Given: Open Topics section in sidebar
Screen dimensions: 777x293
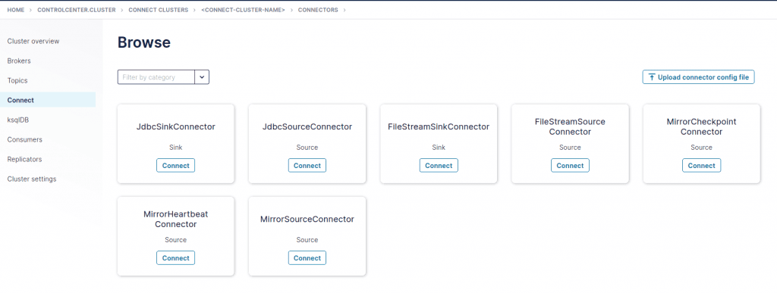Looking at the screenshot, I should pyautogui.click(x=17, y=80).
